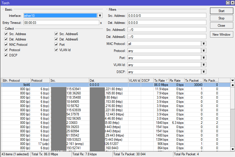Select the row with destination .160:8443

[116, 148]
